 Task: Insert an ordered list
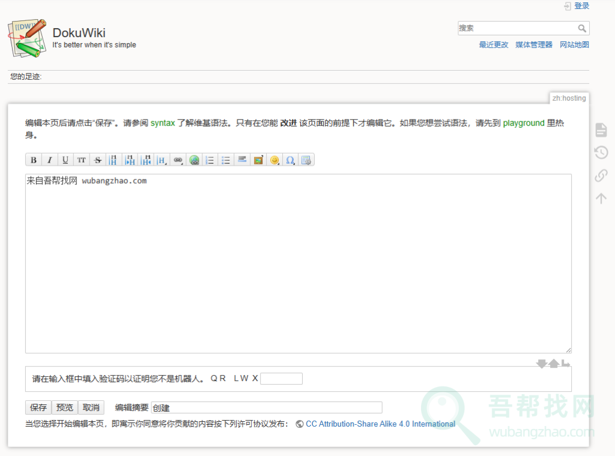click(210, 160)
